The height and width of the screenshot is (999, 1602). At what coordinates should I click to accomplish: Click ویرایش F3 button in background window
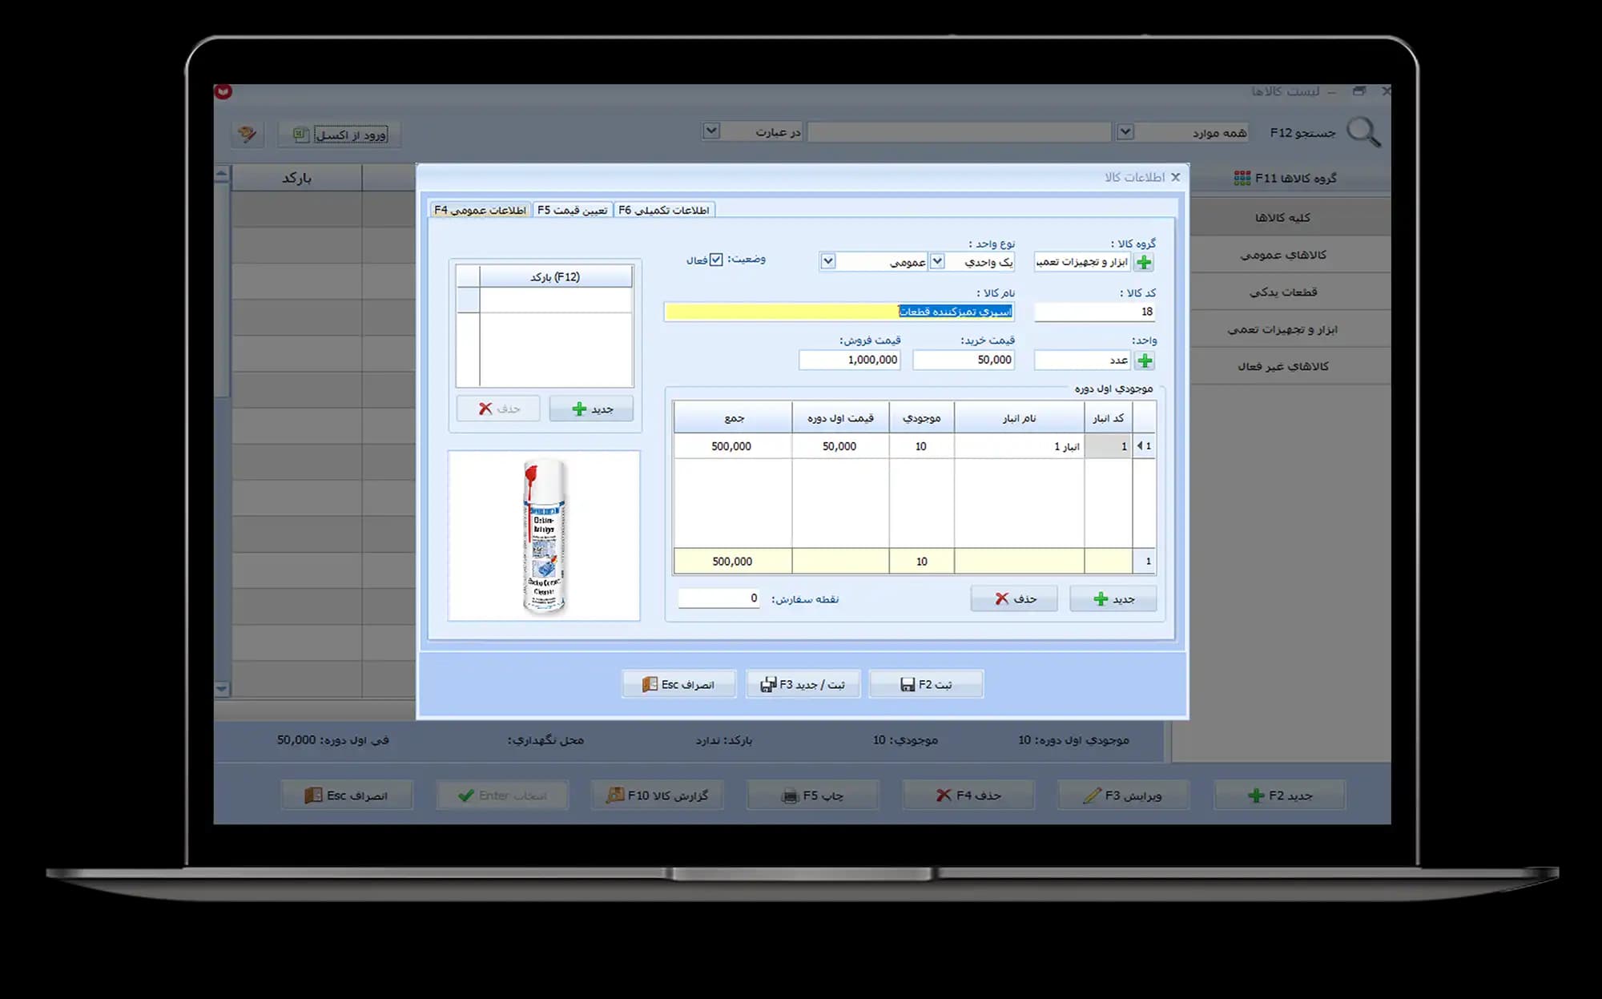pos(1122,795)
